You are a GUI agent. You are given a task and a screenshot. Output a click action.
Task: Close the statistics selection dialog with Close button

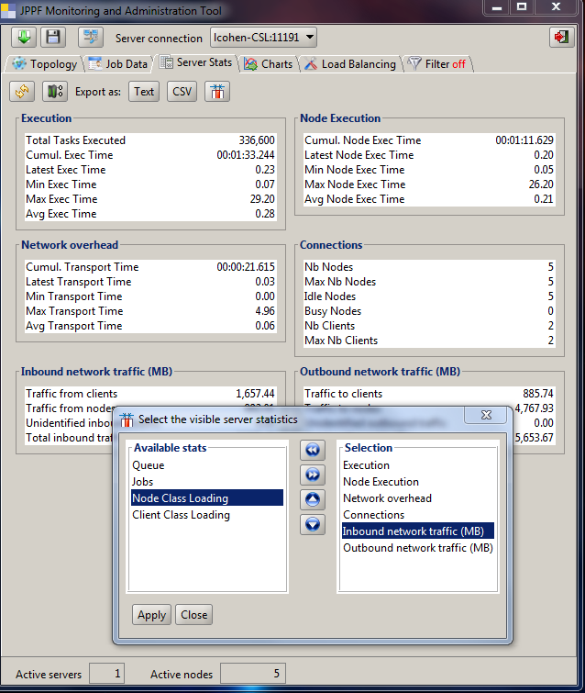pos(194,615)
